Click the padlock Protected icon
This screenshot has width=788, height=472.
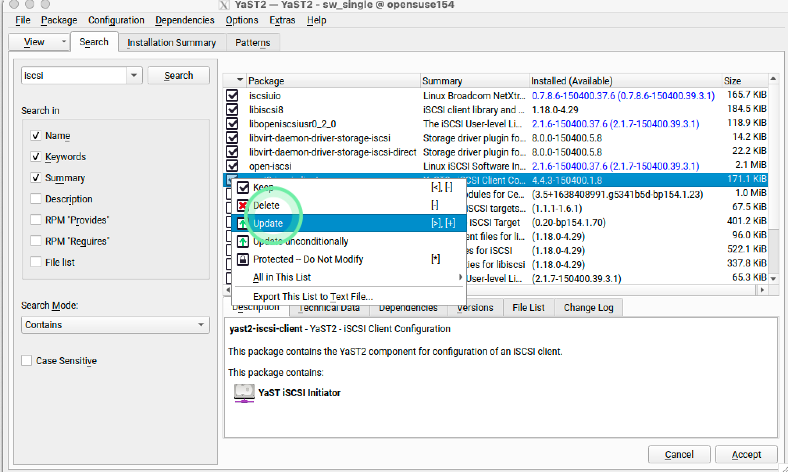[243, 259]
